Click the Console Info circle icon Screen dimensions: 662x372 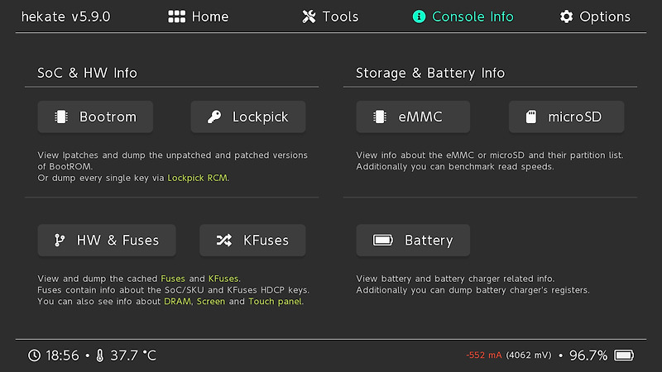(419, 17)
